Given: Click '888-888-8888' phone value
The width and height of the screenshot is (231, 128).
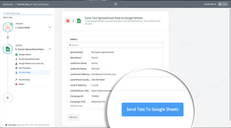Looking at the screenshot, I should pyautogui.click(x=98, y=80).
